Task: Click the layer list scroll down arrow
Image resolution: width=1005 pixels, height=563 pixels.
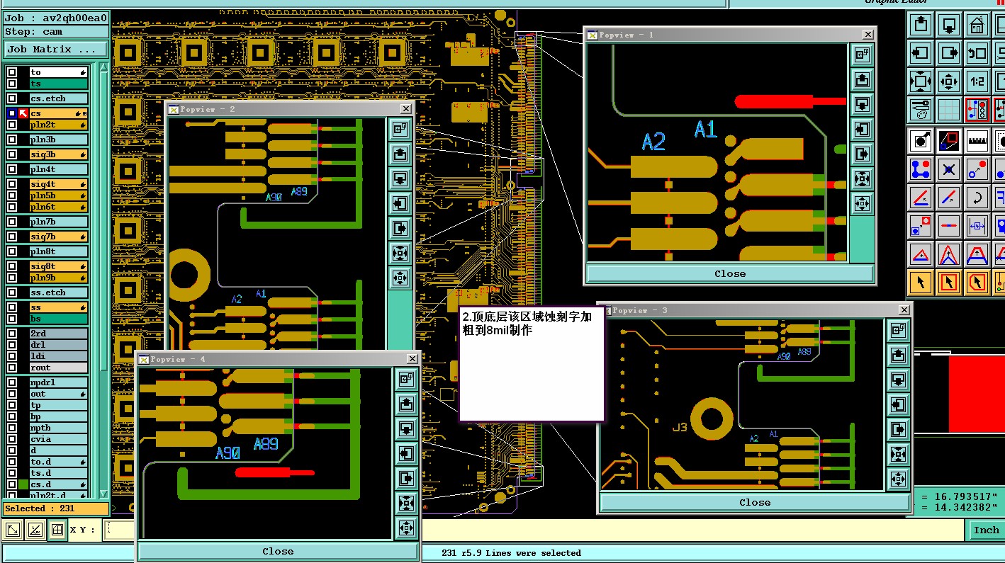Action: (103, 494)
